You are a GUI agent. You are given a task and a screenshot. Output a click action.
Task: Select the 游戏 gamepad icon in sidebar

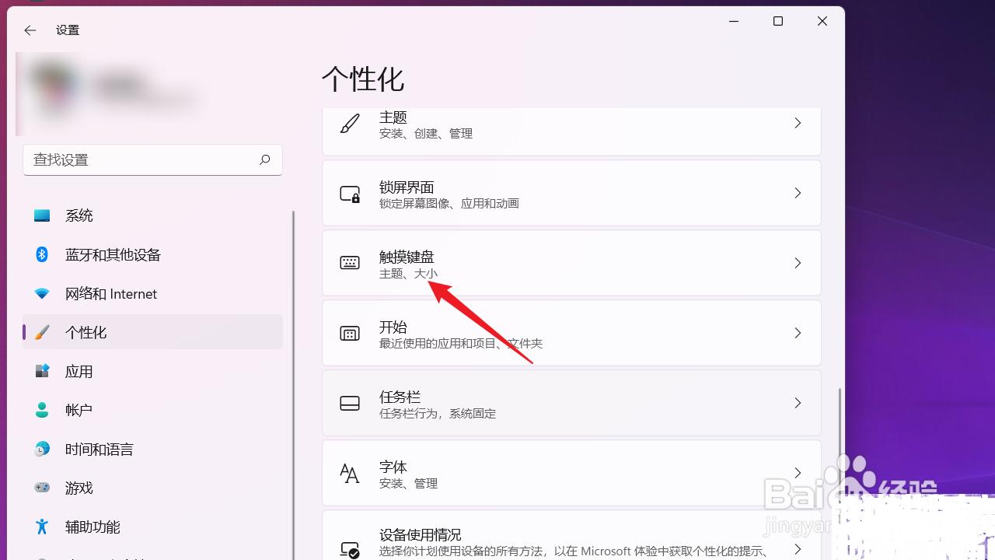tap(42, 488)
